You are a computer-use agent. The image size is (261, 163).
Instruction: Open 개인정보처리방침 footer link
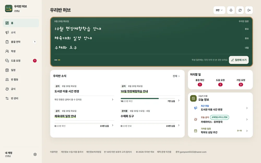click(x=93, y=152)
